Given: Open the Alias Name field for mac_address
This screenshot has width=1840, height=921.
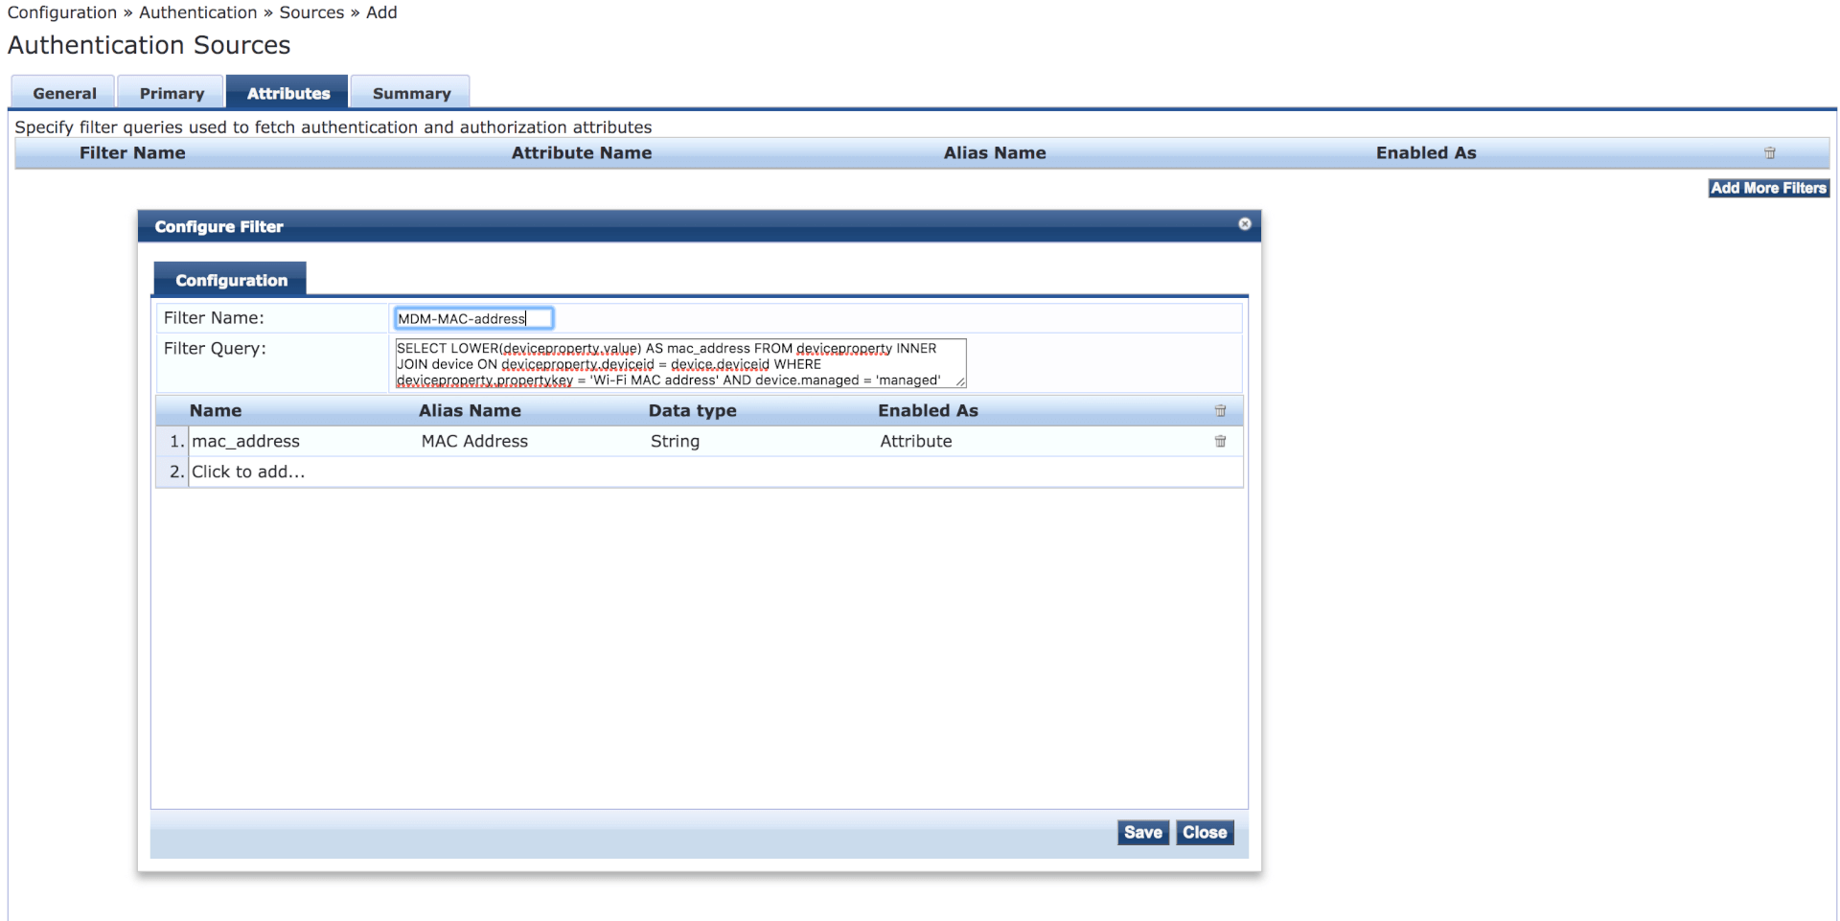Looking at the screenshot, I should pos(473,441).
